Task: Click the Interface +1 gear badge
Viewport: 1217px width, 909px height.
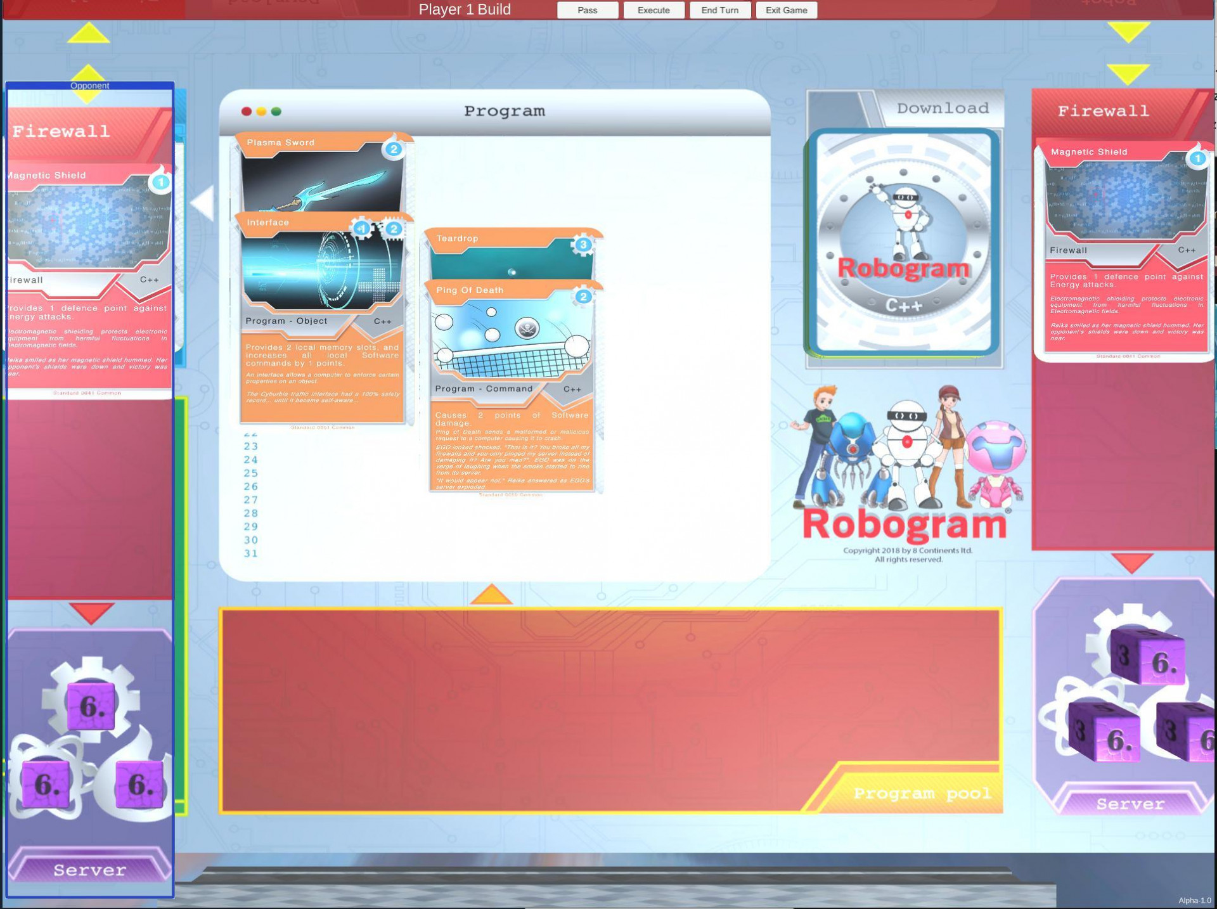Action: (362, 228)
